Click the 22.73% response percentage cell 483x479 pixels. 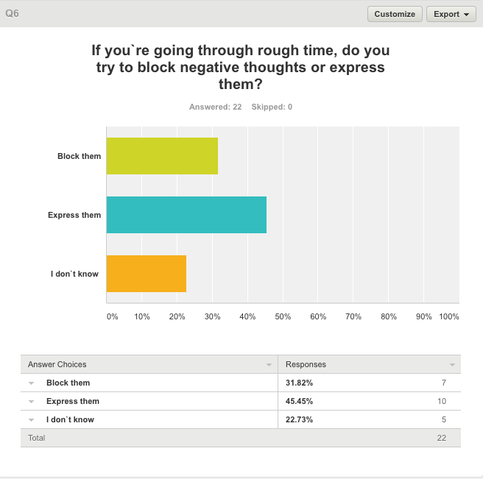point(298,420)
